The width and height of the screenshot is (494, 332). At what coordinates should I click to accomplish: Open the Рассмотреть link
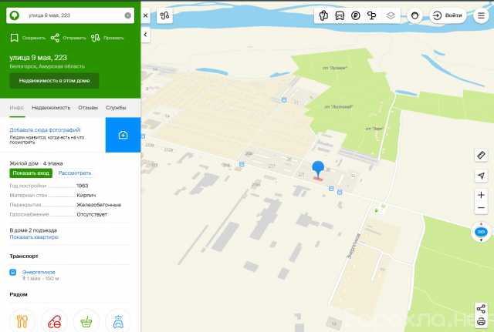click(75, 173)
